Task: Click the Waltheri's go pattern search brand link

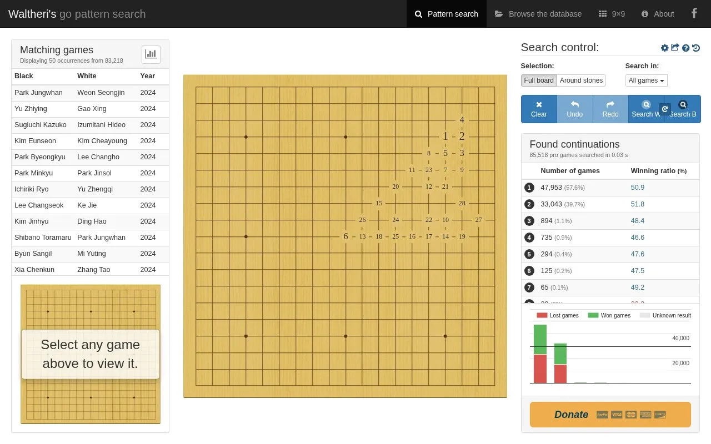Action: [77, 14]
